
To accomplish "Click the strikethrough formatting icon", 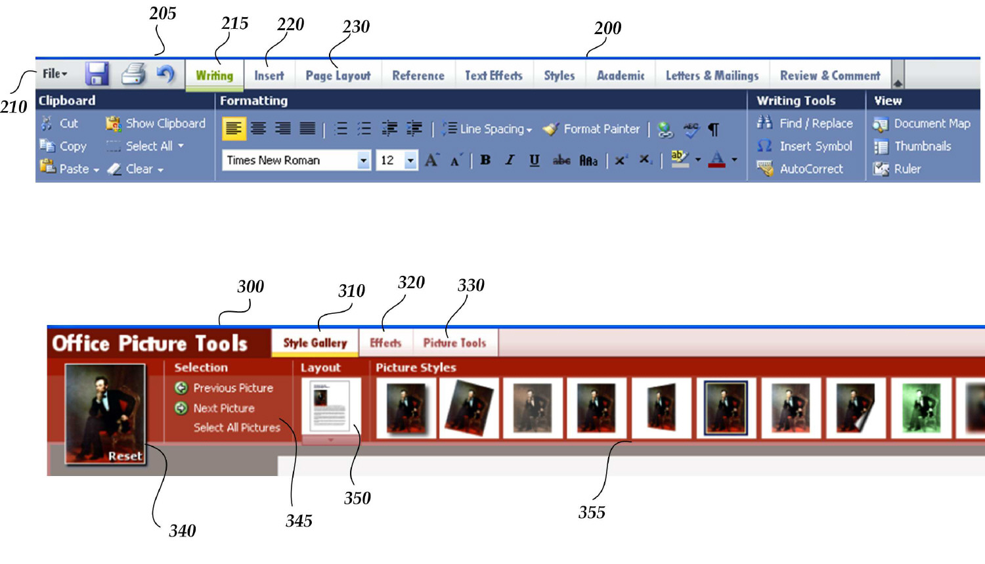I will [561, 160].
